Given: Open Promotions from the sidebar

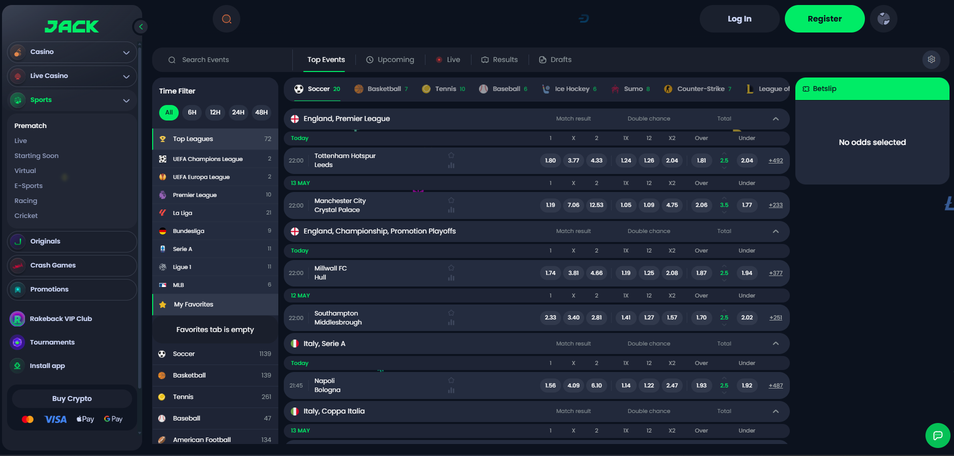Looking at the screenshot, I should (x=72, y=289).
